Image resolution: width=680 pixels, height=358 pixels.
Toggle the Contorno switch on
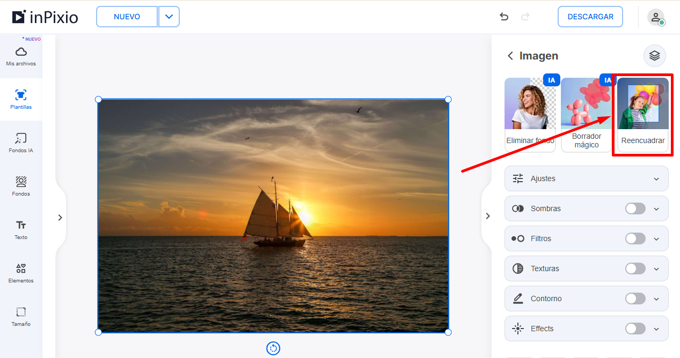point(635,299)
